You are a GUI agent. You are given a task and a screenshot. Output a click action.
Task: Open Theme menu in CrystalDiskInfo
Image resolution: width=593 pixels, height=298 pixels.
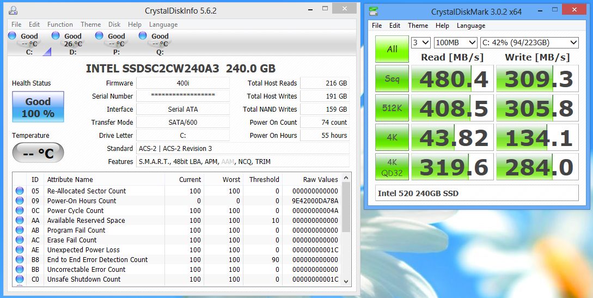coord(91,24)
